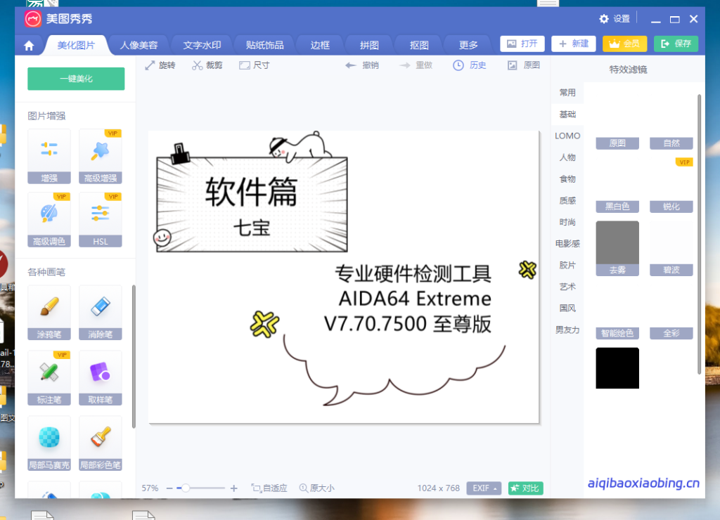Select the 局部彩色笔 color brush
The height and width of the screenshot is (520, 720).
pos(100,443)
